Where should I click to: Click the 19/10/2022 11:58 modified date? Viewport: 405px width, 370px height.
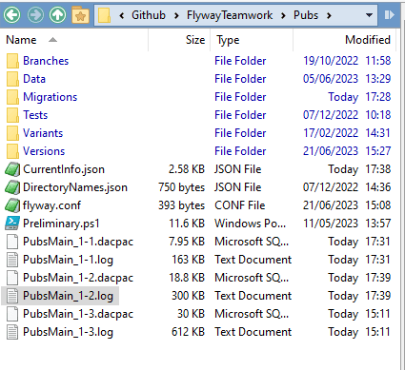(x=347, y=61)
